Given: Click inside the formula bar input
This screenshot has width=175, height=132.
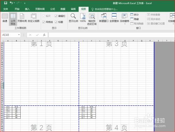Looking at the screenshot, I should click(x=111, y=35).
